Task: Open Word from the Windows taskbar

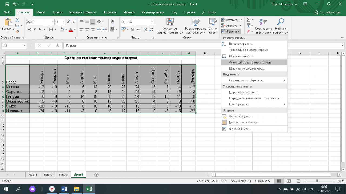Action: coord(64,189)
